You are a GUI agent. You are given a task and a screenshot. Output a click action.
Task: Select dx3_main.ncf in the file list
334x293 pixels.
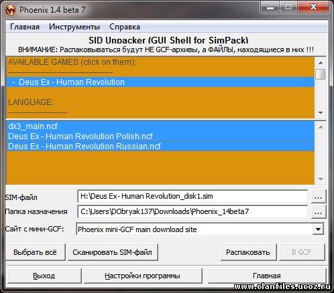(160, 126)
